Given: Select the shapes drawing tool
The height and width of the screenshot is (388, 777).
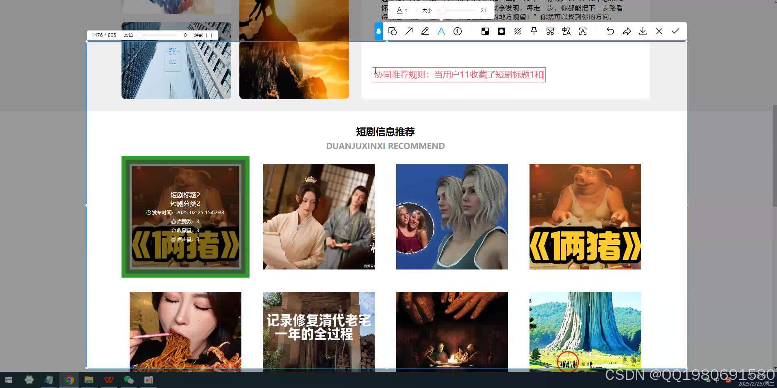Looking at the screenshot, I should (x=393, y=31).
